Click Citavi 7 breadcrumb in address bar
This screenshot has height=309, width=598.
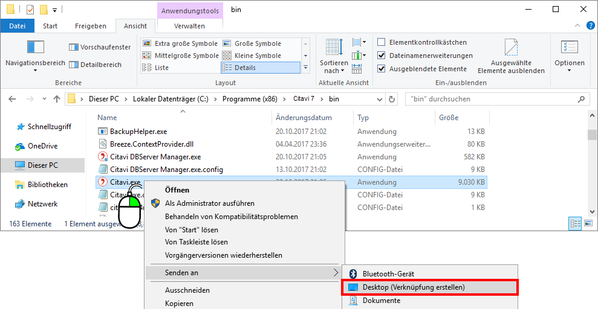coord(304,99)
